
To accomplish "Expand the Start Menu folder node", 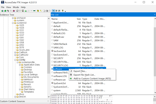I will pyautogui.click(x=20, y=89).
